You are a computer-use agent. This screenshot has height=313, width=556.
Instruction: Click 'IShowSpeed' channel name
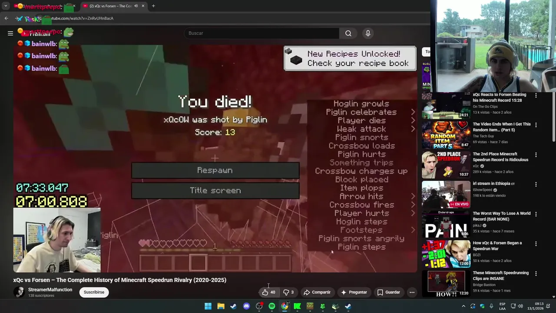click(482, 190)
